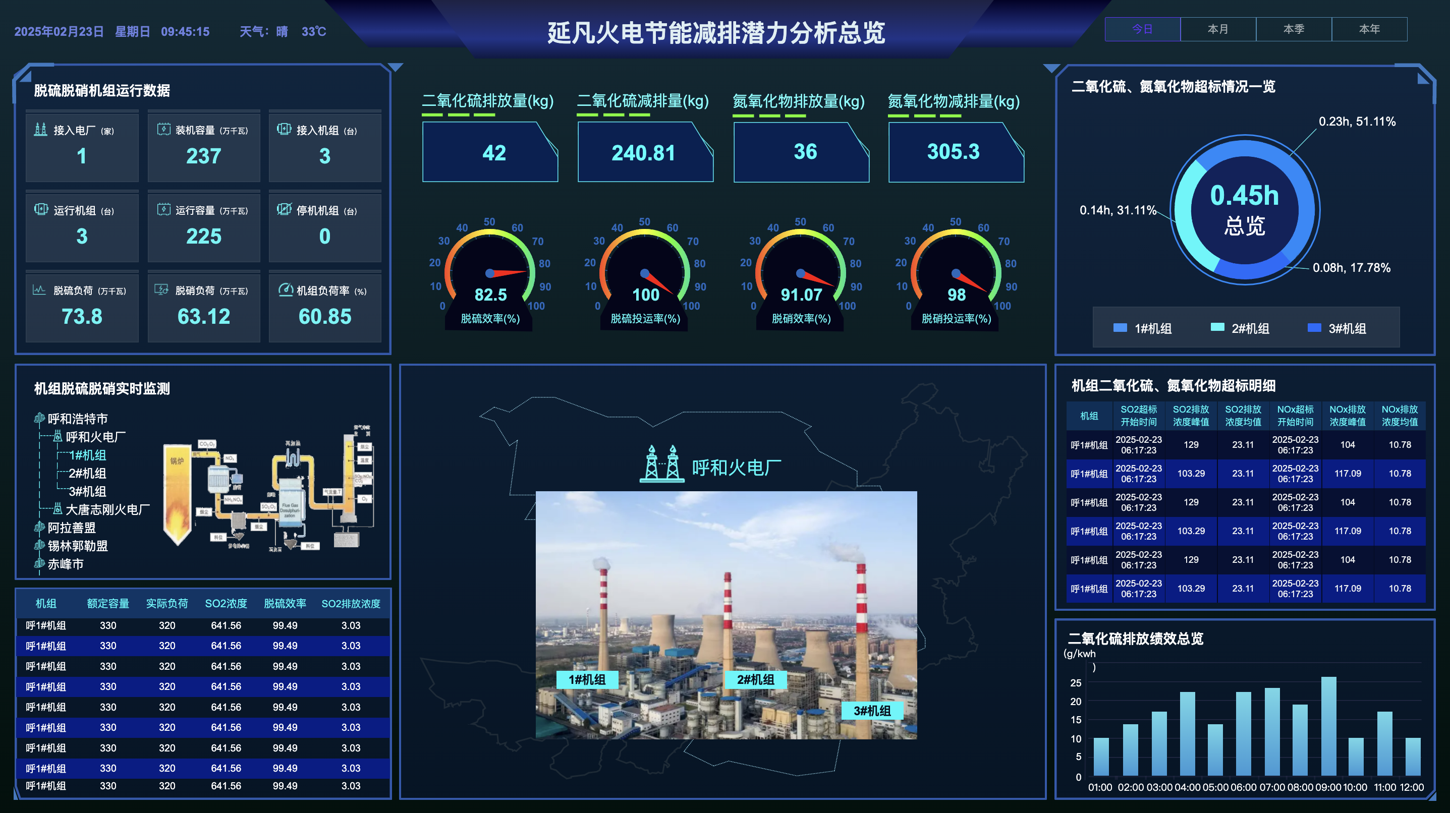Click the 停机机组 stopped unit icon
Viewport: 1450px width, 813px height.
point(284,209)
